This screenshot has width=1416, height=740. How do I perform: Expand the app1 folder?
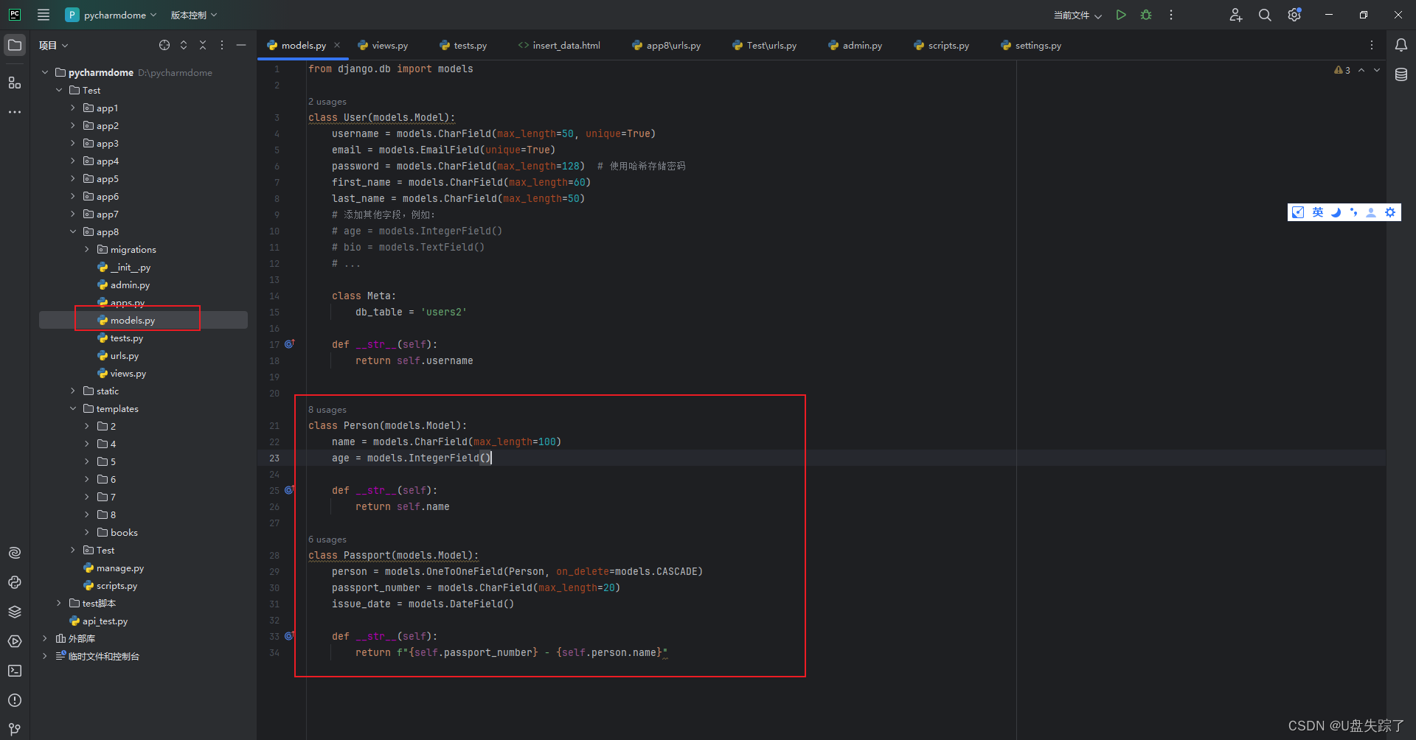(73, 108)
